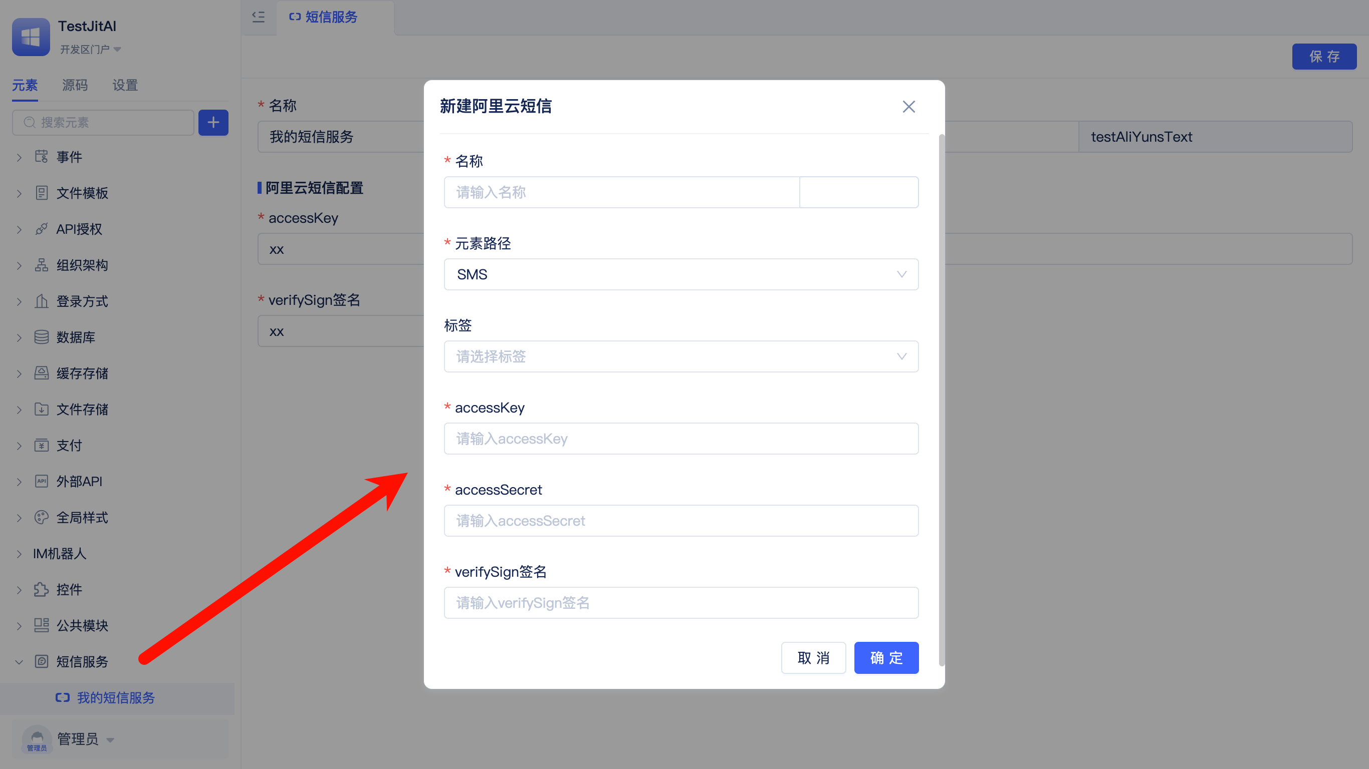Click the 文件存储 download-folder icon
Screen dimensions: 1369x769
[x=42, y=410]
